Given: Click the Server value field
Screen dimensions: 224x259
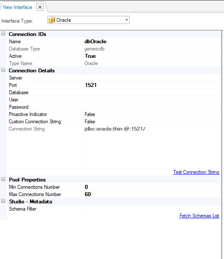Looking at the screenshot, I should point(152,78).
